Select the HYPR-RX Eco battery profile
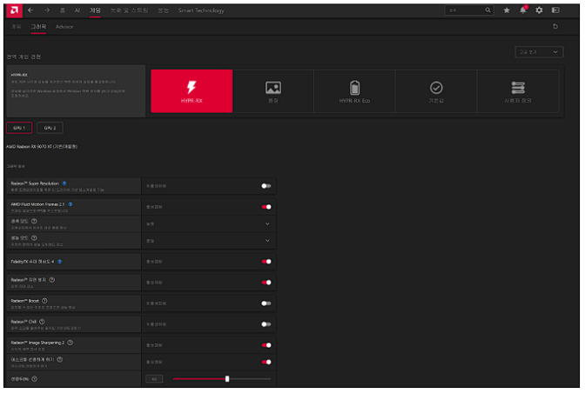585x393 pixels. pyautogui.click(x=354, y=91)
